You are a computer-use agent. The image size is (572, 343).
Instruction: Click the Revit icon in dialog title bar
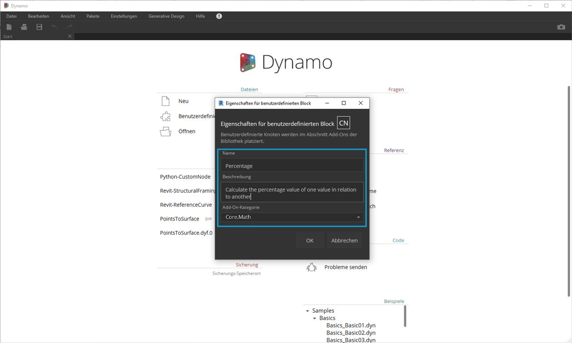click(x=221, y=103)
